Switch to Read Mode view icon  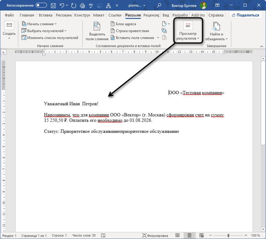(x=177, y=235)
